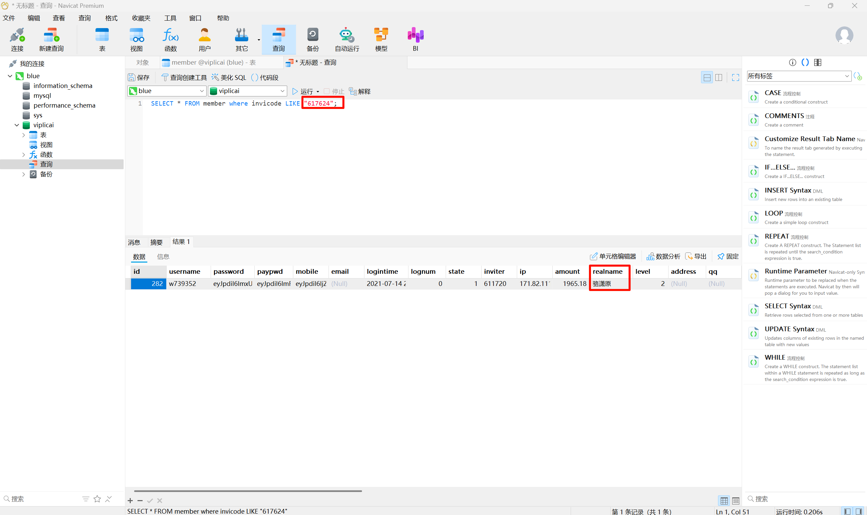Enter full screen editor mode
Viewport: 867px width, 515px height.
point(735,77)
